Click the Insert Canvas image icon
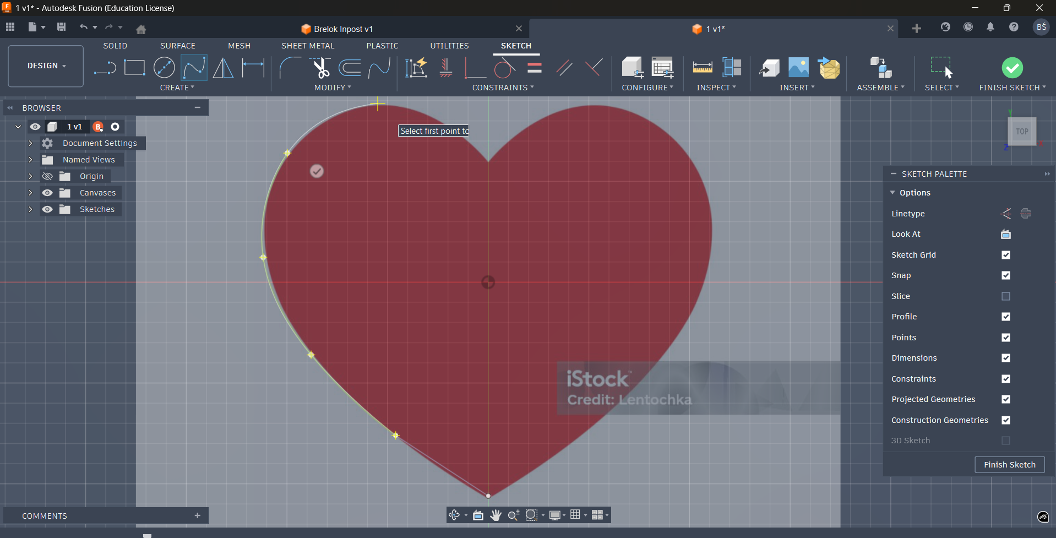Screen dimensions: 1056x538 coord(798,68)
